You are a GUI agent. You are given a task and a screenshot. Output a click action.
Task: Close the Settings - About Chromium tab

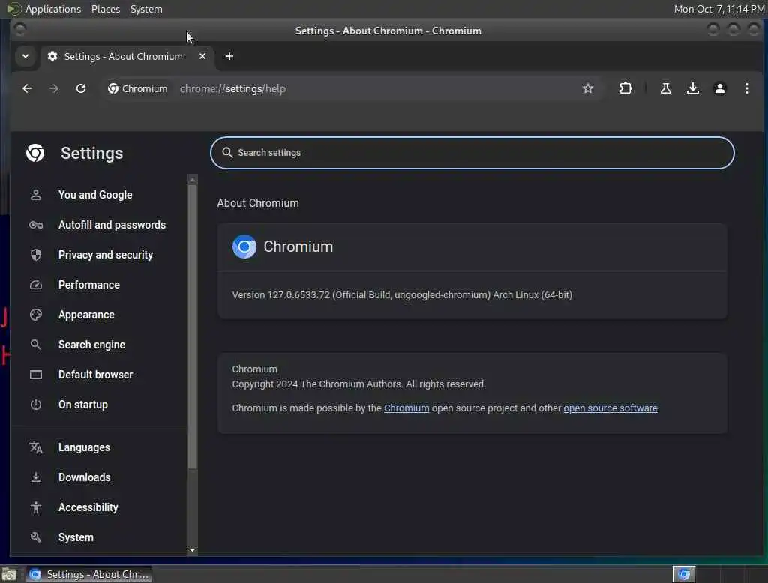(202, 56)
